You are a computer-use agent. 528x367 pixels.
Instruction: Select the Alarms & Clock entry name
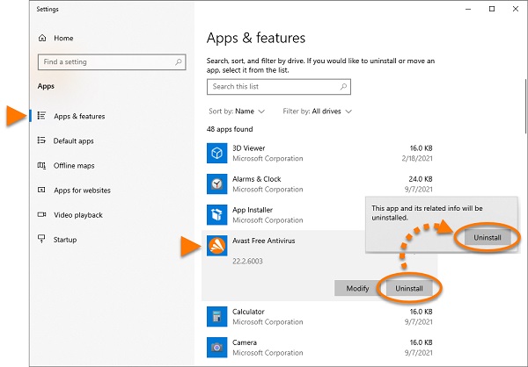coord(257,179)
